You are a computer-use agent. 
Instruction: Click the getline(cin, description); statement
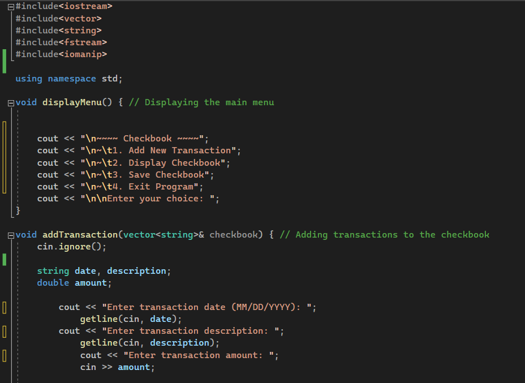pyautogui.click(x=150, y=343)
